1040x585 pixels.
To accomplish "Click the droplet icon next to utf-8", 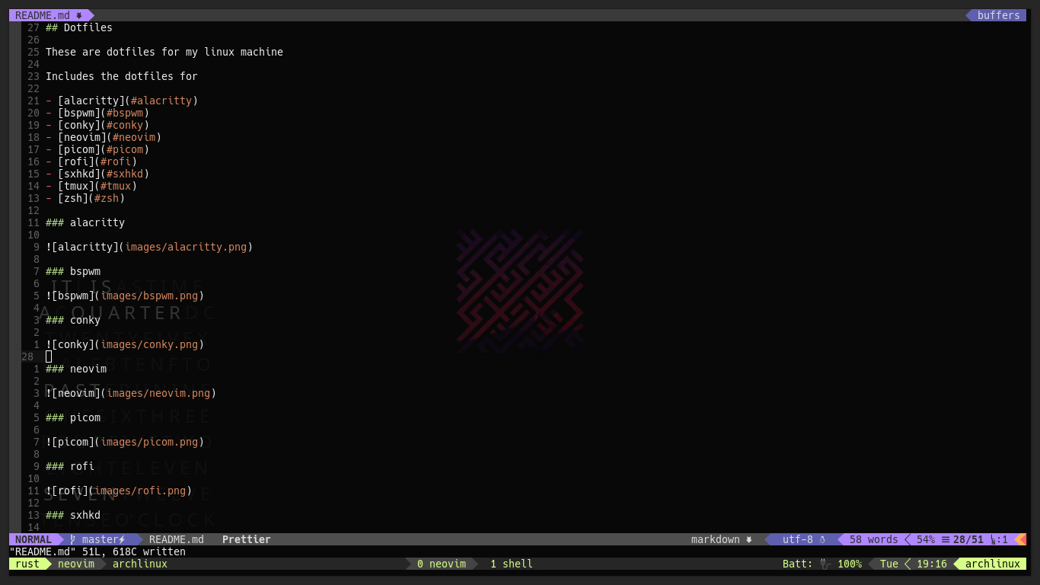I will point(822,539).
